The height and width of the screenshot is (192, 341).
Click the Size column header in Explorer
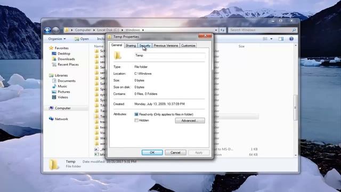tap(241, 46)
